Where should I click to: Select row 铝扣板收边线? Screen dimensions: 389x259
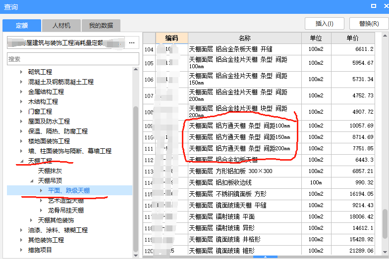pos(259,183)
